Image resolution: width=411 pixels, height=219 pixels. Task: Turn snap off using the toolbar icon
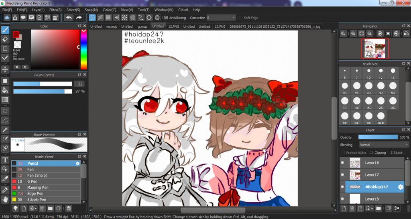click(x=92, y=18)
